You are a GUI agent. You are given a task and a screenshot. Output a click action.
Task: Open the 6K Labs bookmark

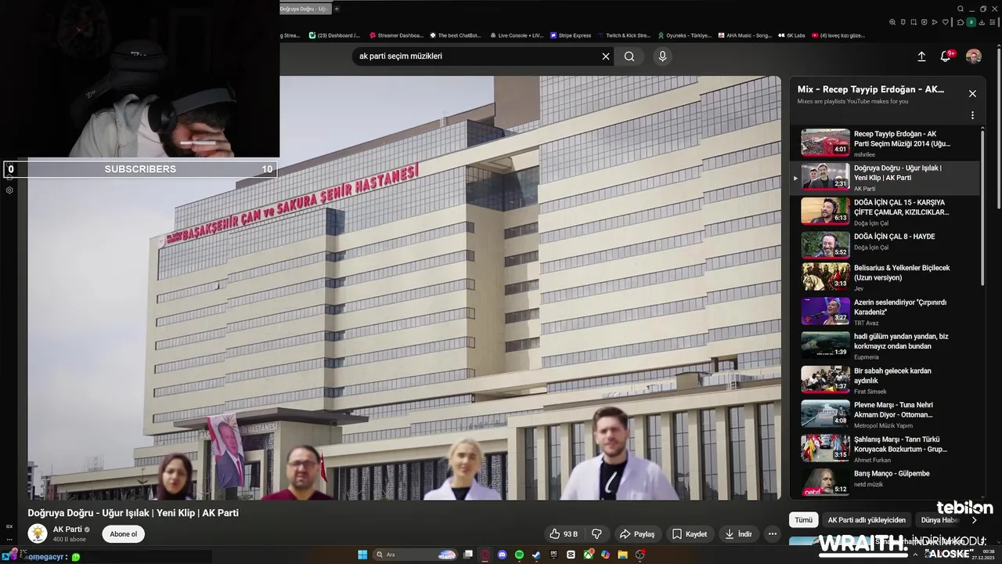pyautogui.click(x=791, y=35)
